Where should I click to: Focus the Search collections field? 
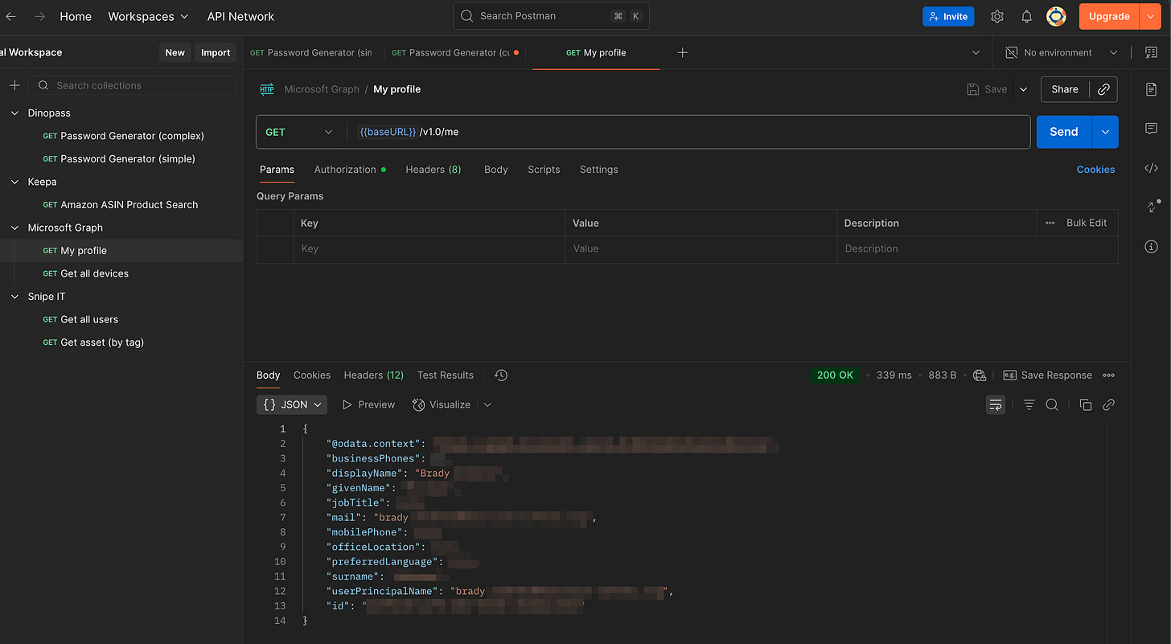tap(133, 85)
